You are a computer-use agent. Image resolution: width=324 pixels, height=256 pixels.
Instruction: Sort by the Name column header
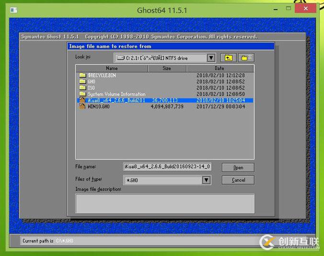(112, 69)
